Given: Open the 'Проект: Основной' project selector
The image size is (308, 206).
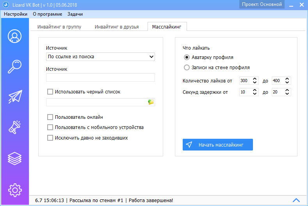Looking at the screenshot, I should pos(262,4).
